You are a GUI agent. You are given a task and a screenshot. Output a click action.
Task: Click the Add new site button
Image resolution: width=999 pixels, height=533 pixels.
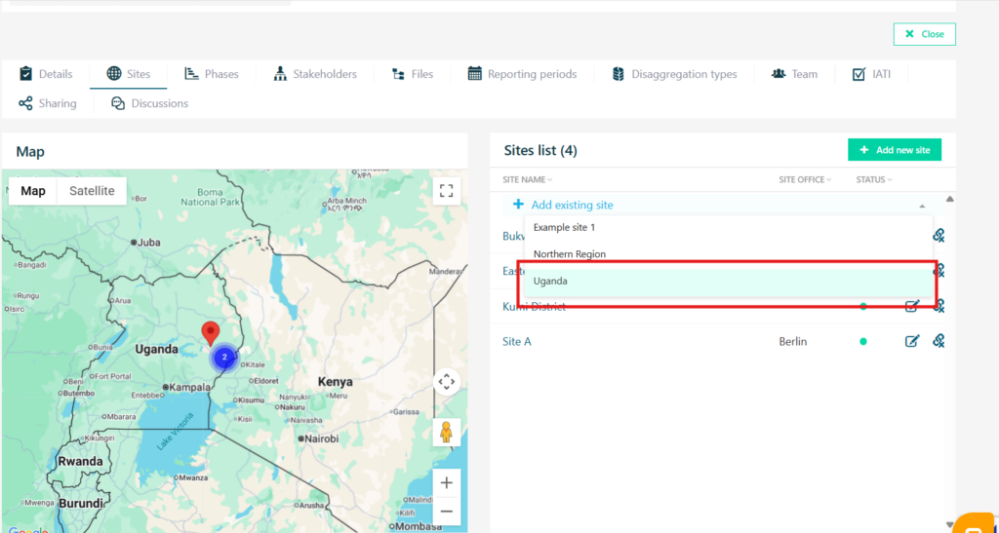pyautogui.click(x=895, y=150)
